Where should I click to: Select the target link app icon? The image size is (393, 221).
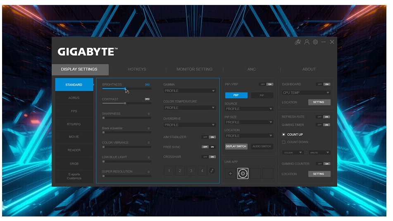tap(243, 173)
